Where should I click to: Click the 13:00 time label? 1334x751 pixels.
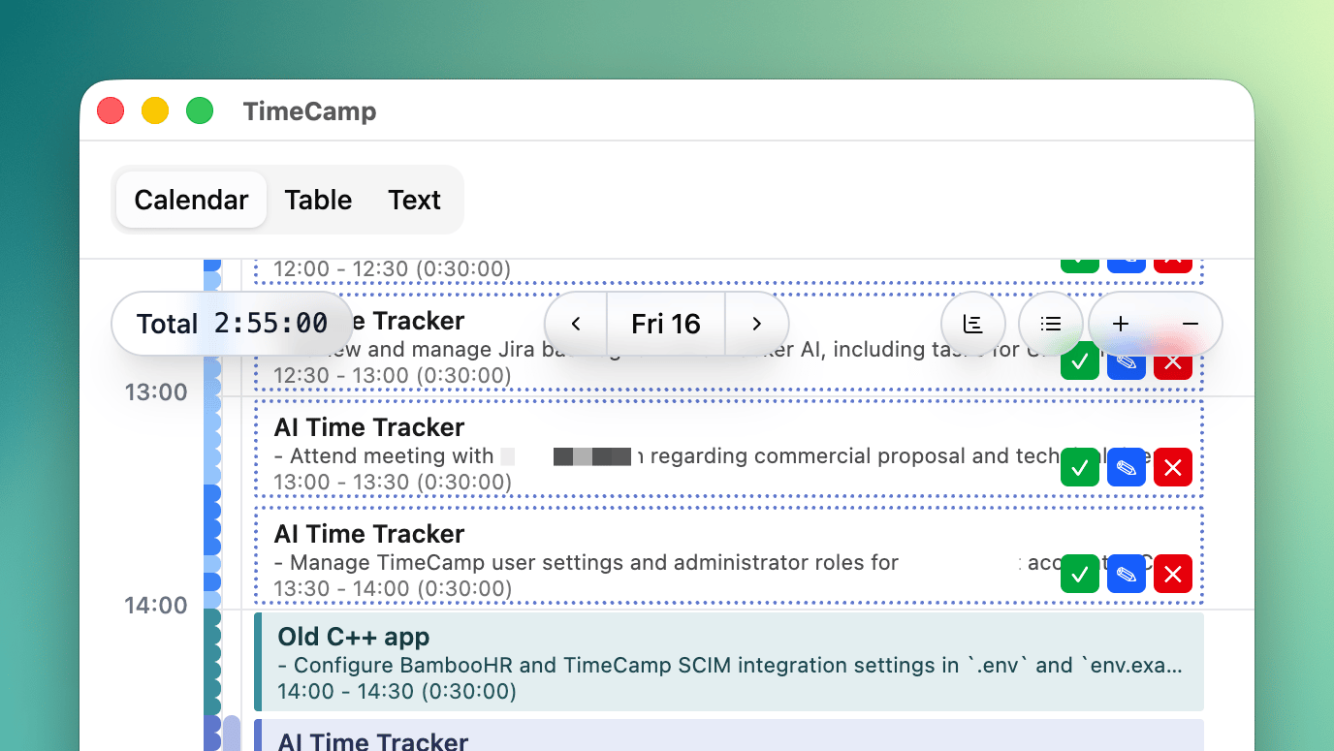coord(156,392)
